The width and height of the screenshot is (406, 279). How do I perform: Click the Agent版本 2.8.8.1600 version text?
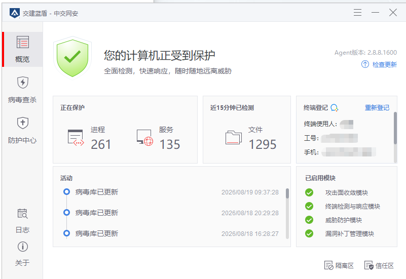365,53
